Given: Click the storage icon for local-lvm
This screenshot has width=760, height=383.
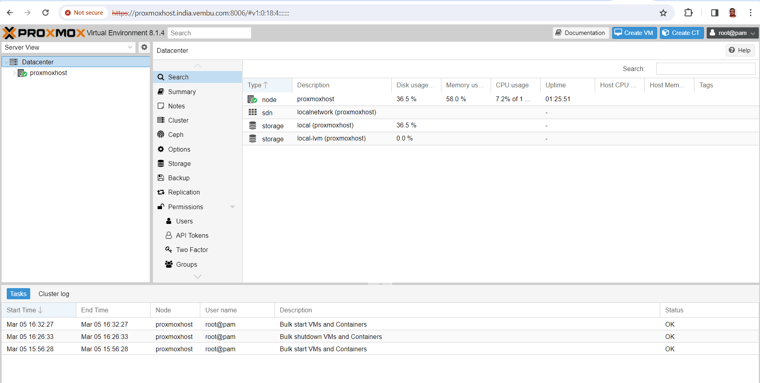Looking at the screenshot, I should click(x=253, y=139).
